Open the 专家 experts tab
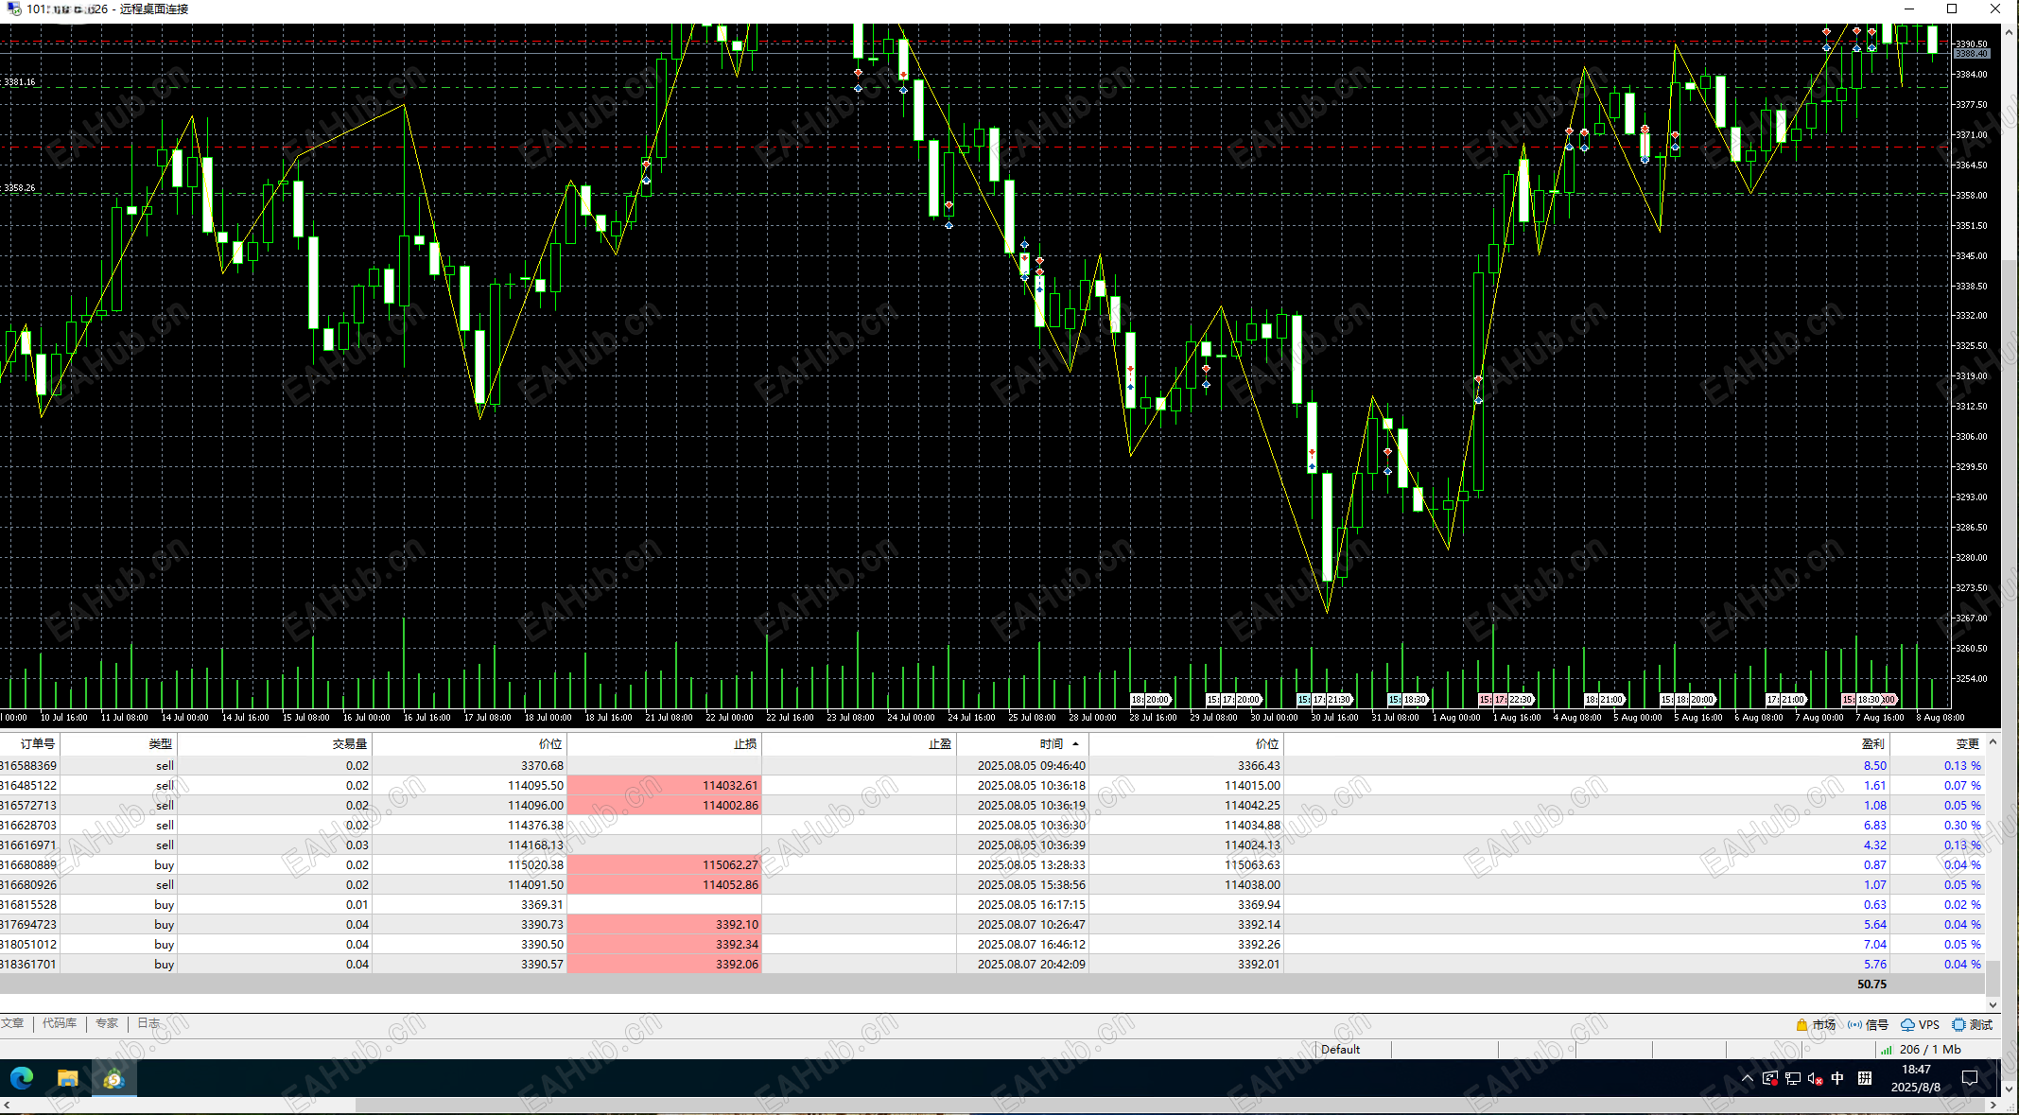This screenshot has width=2019, height=1115. coord(106,1024)
